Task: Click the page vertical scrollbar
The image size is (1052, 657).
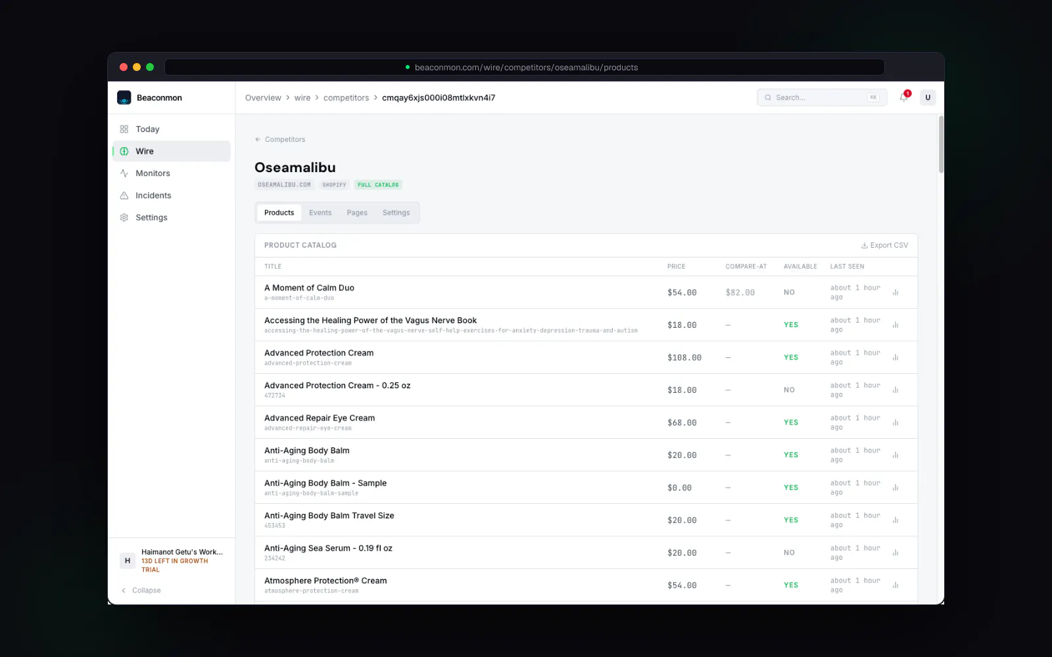Action: [941, 145]
